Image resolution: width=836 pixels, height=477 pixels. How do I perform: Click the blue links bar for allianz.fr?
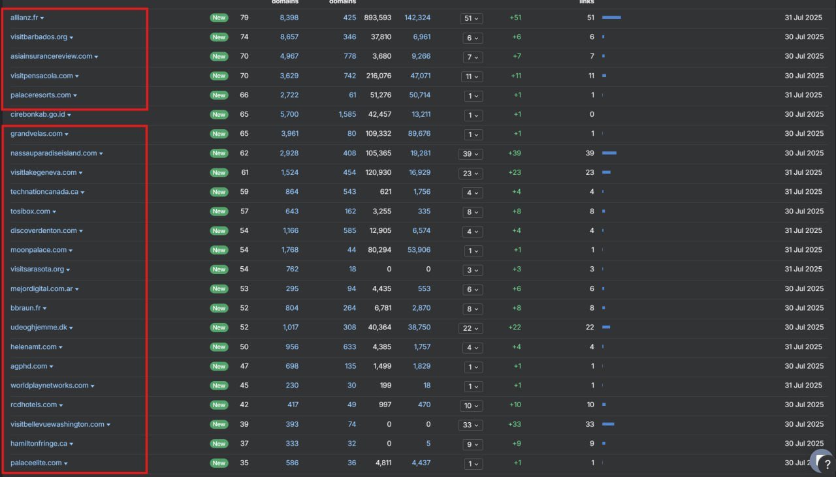[x=611, y=18]
